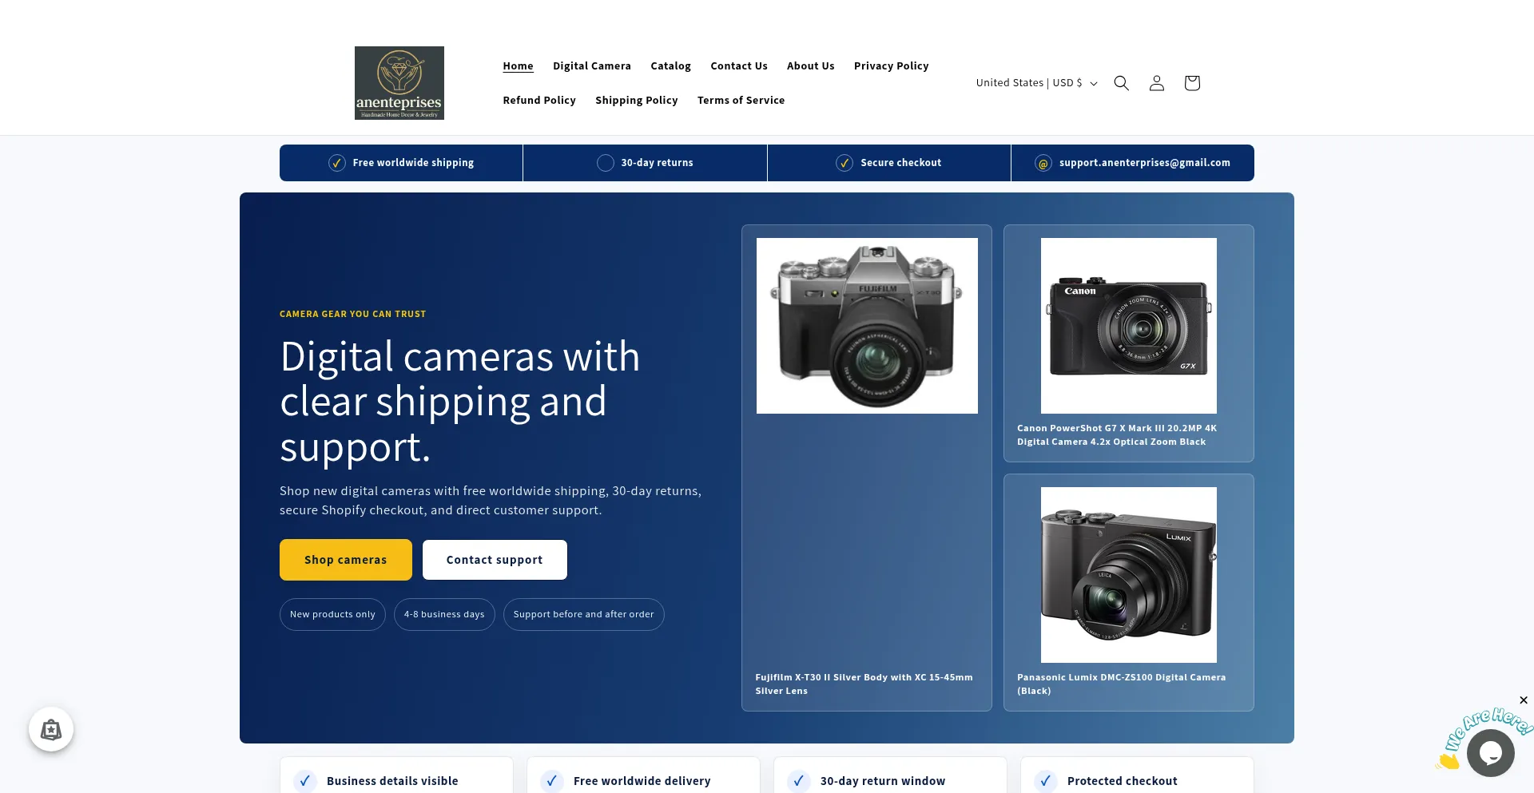Click the Fujifilm X-T30 II Silver Body title
The image size is (1534, 793).
tap(864, 684)
